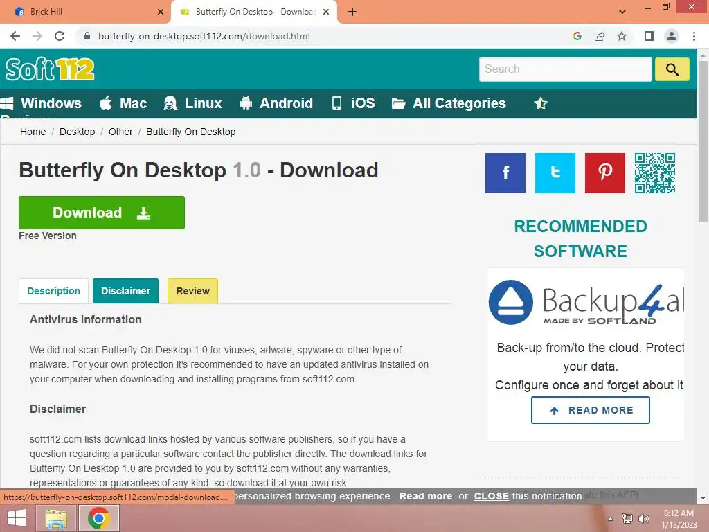Close the Butterfly On Desktop tab
The height and width of the screenshot is (532, 709).
[326, 12]
